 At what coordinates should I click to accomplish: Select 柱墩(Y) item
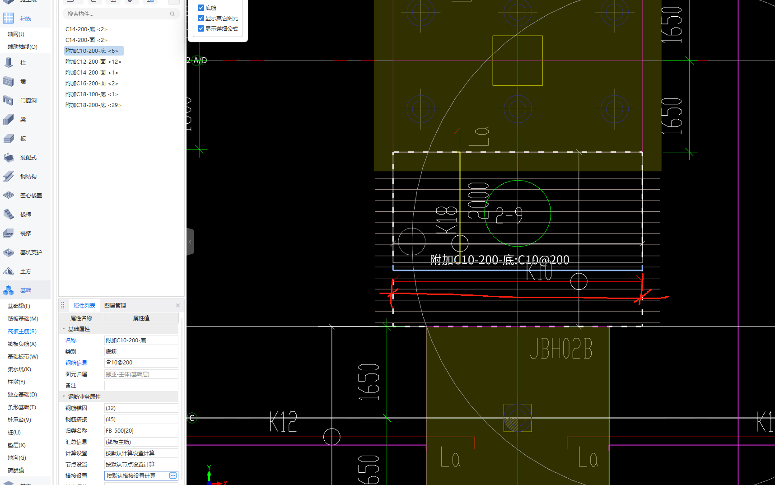[16, 382]
